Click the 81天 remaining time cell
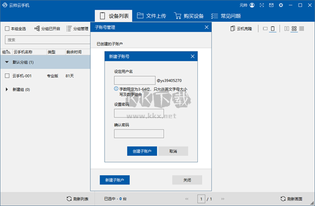 point(70,76)
